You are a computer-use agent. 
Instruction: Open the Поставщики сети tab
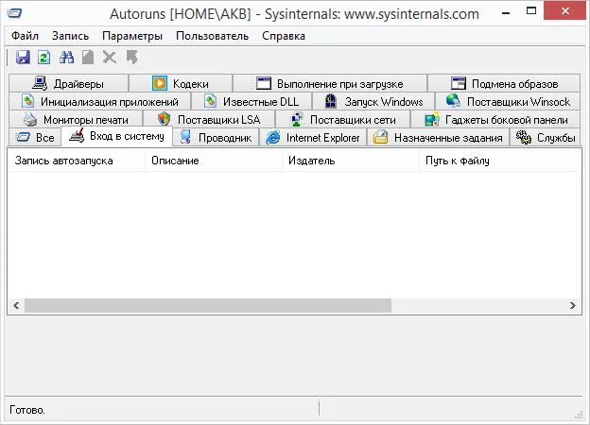[x=343, y=120]
